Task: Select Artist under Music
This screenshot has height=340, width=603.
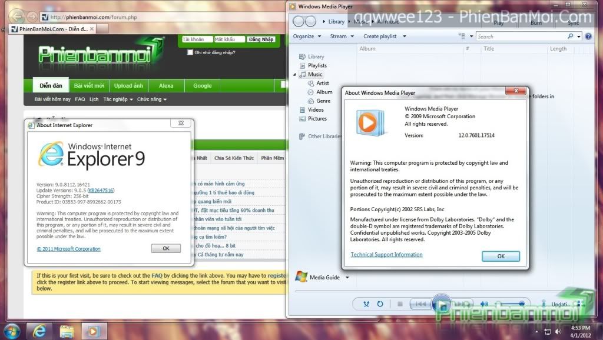Action: 323,83
